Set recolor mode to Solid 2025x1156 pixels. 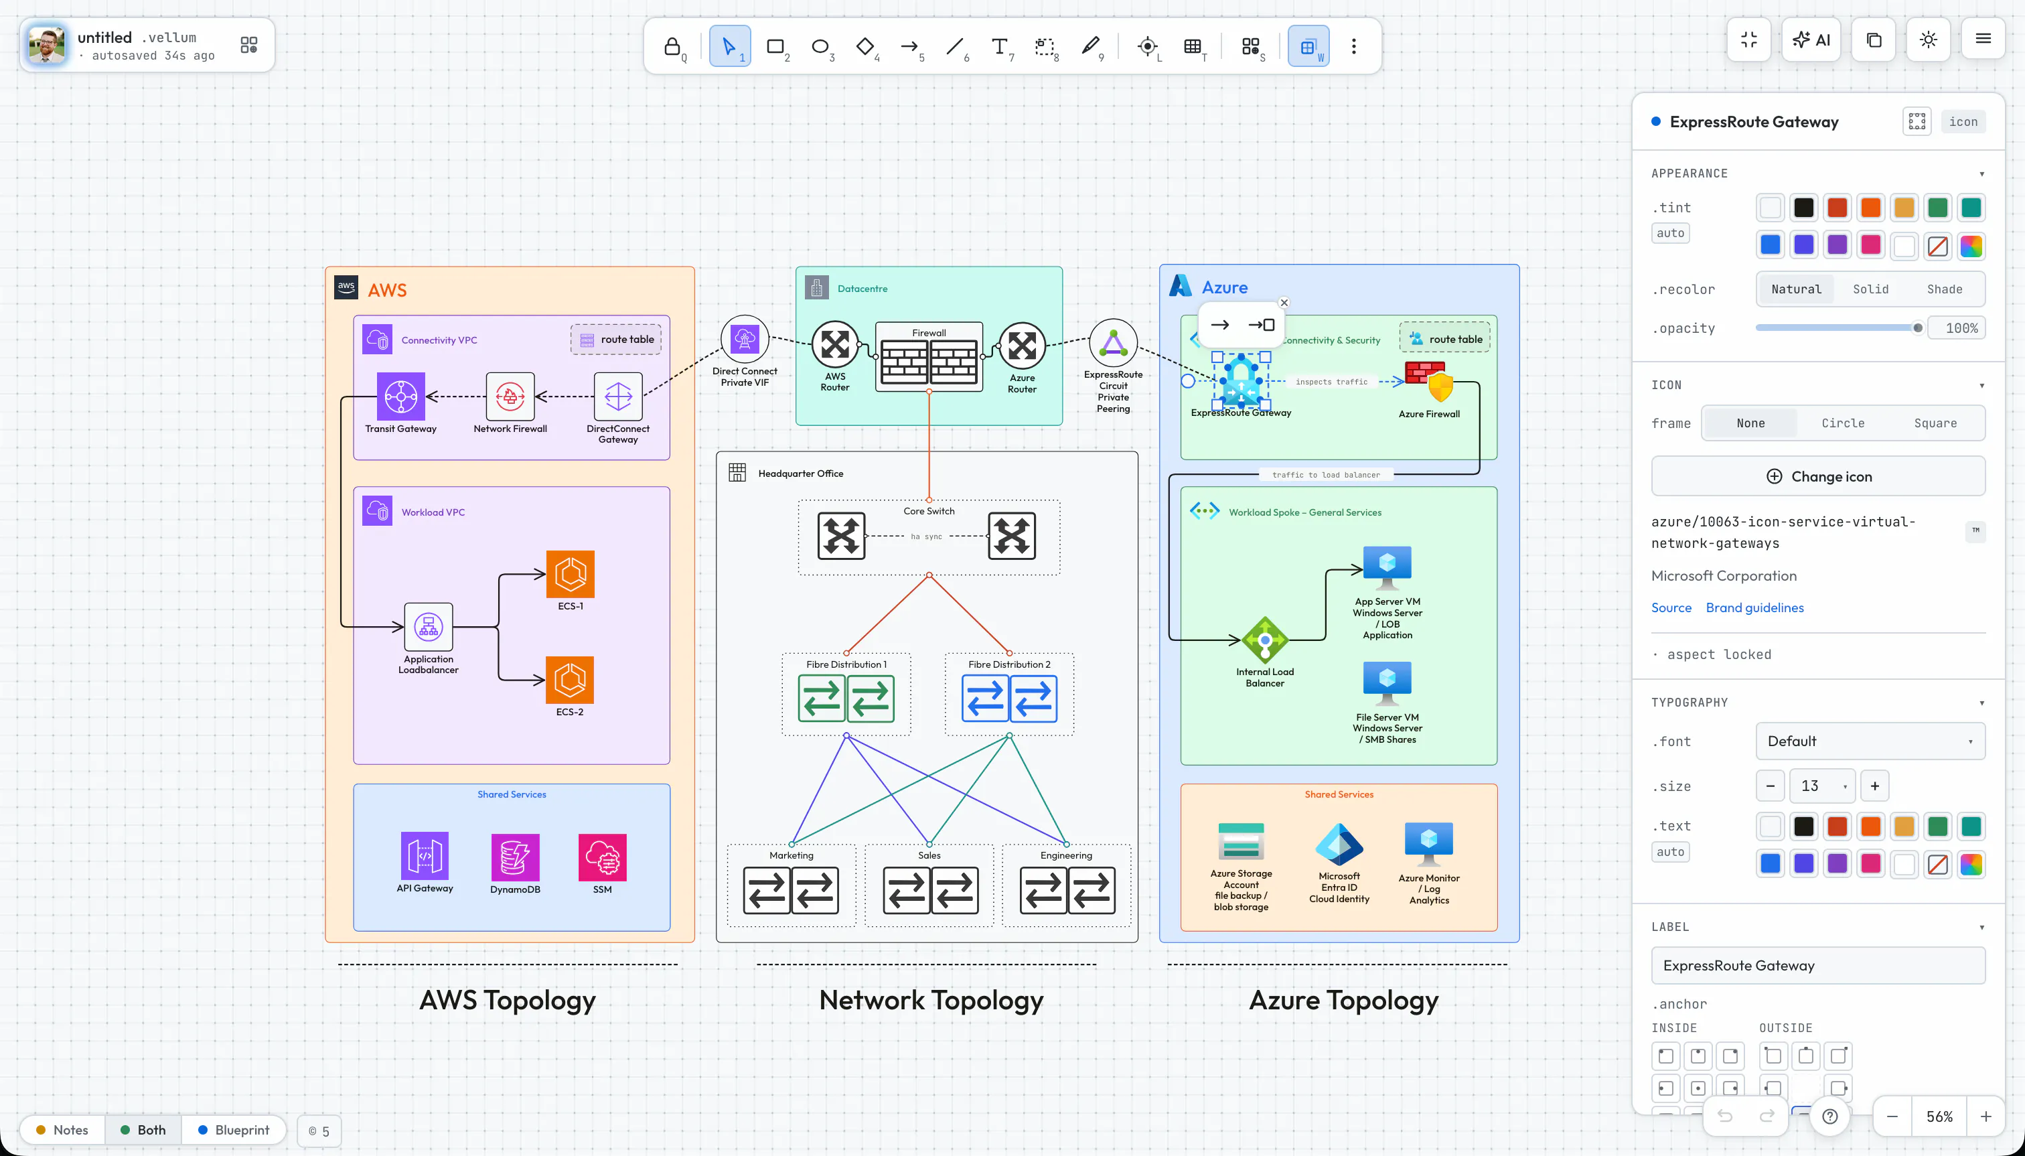[x=1870, y=289]
